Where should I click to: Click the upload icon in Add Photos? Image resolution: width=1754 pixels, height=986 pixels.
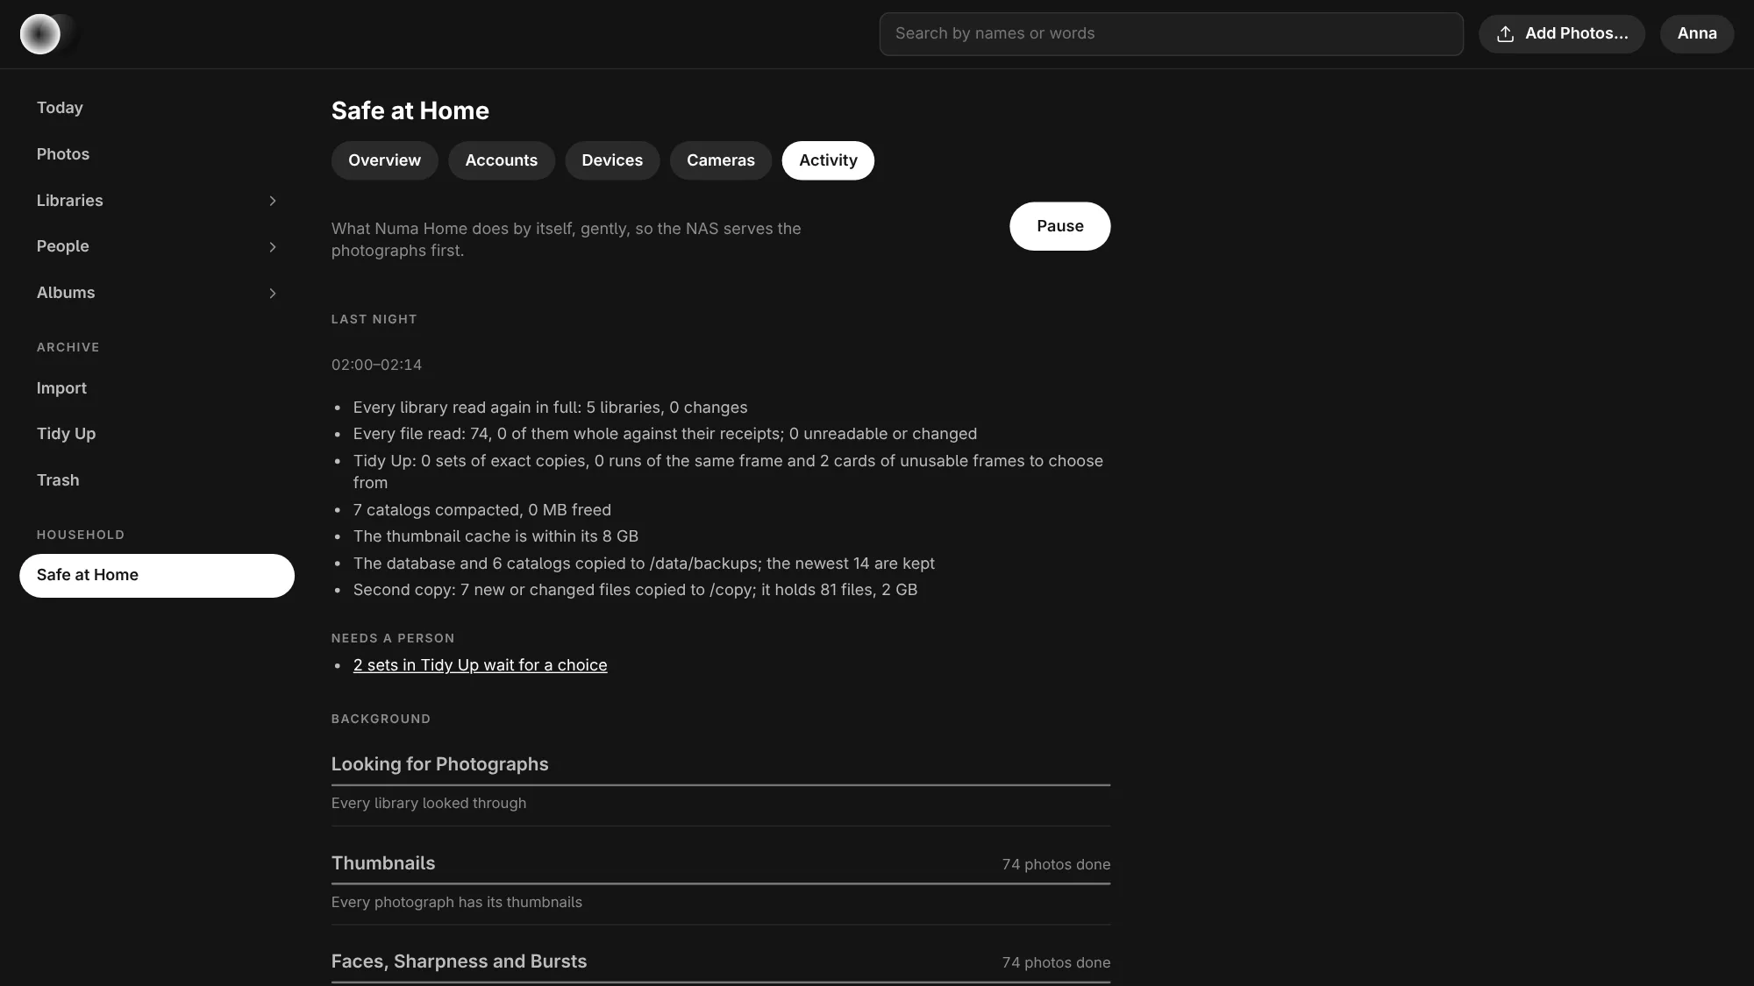(x=1505, y=34)
